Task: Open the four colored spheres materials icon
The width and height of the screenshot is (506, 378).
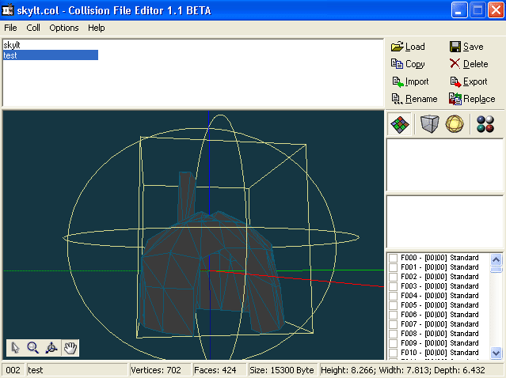Action: (x=485, y=124)
